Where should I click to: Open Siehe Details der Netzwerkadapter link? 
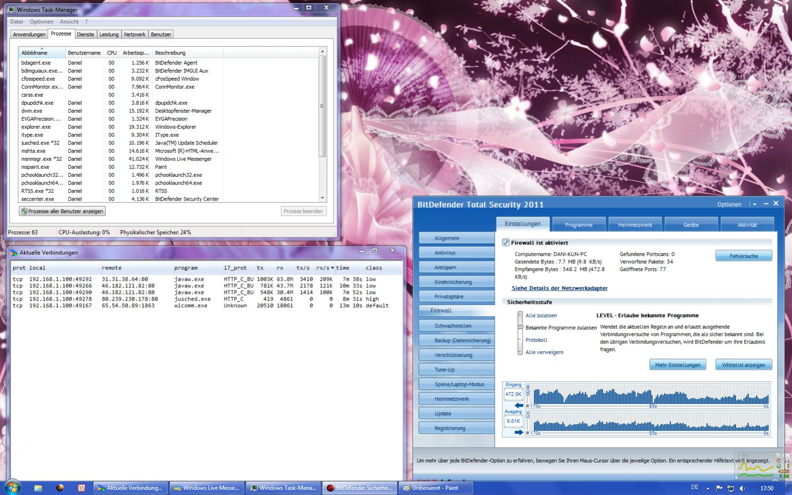[559, 288]
